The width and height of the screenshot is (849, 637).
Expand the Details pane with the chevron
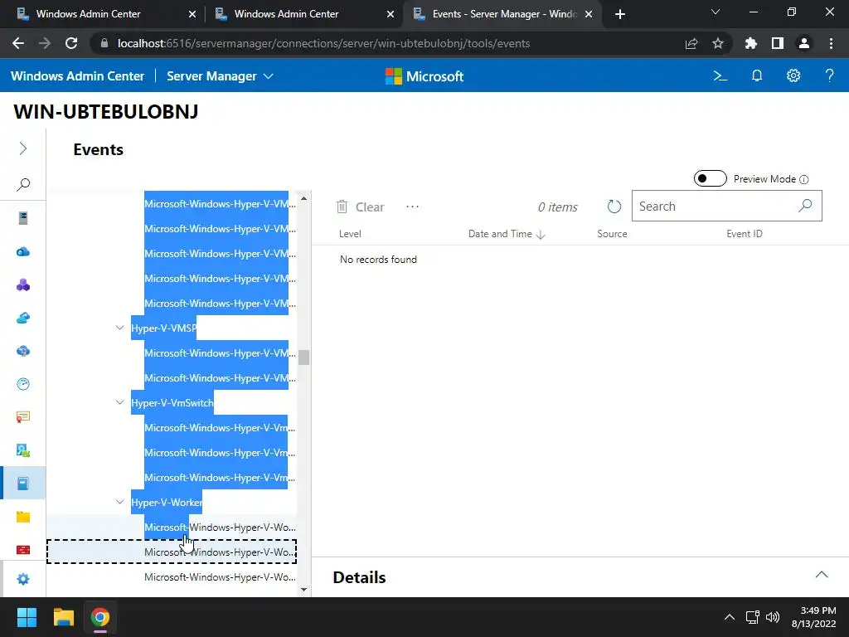click(x=822, y=575)
